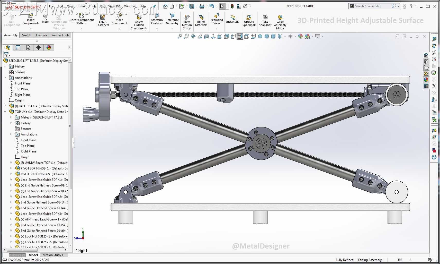
Task: Expand PIVOT 3DP HINGE<1> component
Action: coord(11,168)
